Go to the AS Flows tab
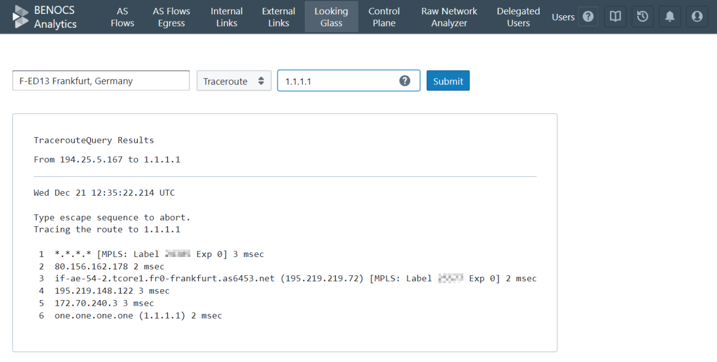This screenshot has height=362, width=717. pyautogui.click(x=122, y=17)
